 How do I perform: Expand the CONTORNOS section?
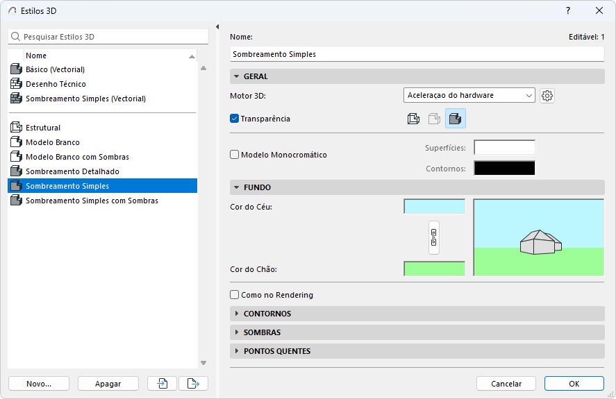417,314
